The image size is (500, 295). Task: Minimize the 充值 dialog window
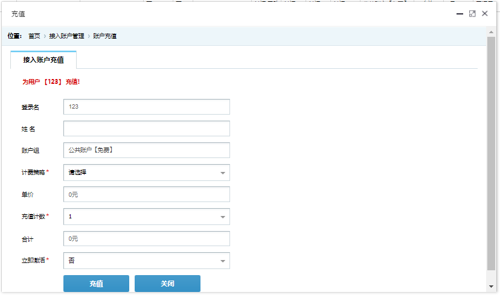pos(460,14)
